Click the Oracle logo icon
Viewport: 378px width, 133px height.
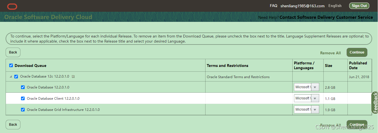pyautogui.click(x=12, y=6)
